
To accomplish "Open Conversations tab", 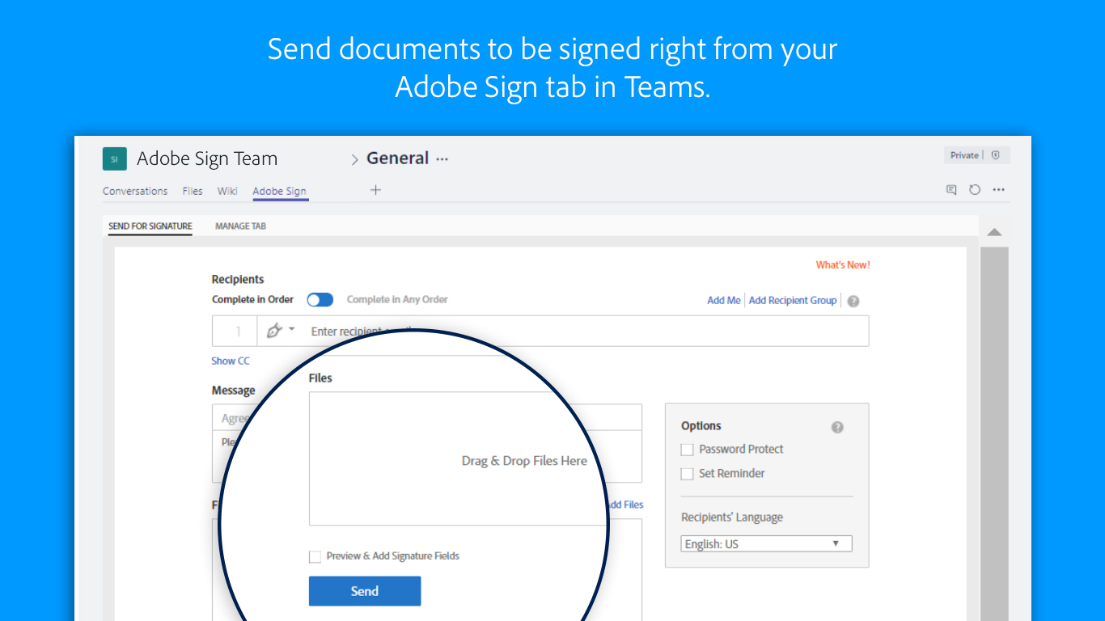I will tap(135, 191).
